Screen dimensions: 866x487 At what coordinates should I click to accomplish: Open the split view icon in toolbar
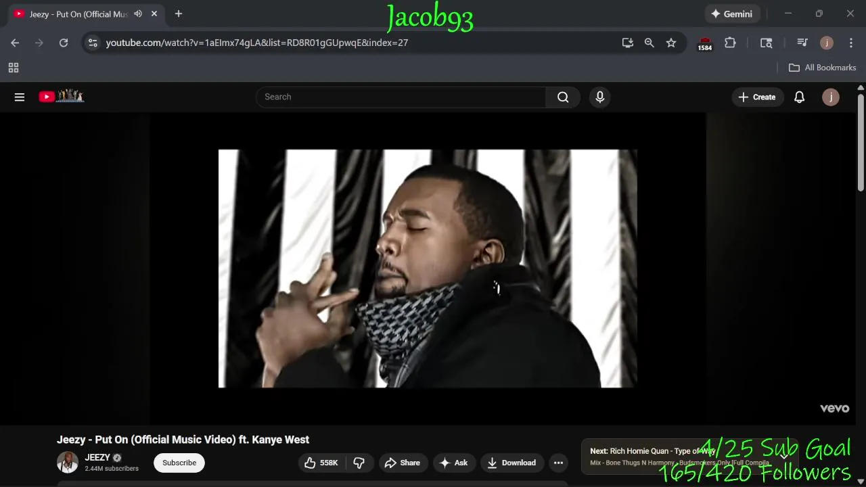coord(766,43)
